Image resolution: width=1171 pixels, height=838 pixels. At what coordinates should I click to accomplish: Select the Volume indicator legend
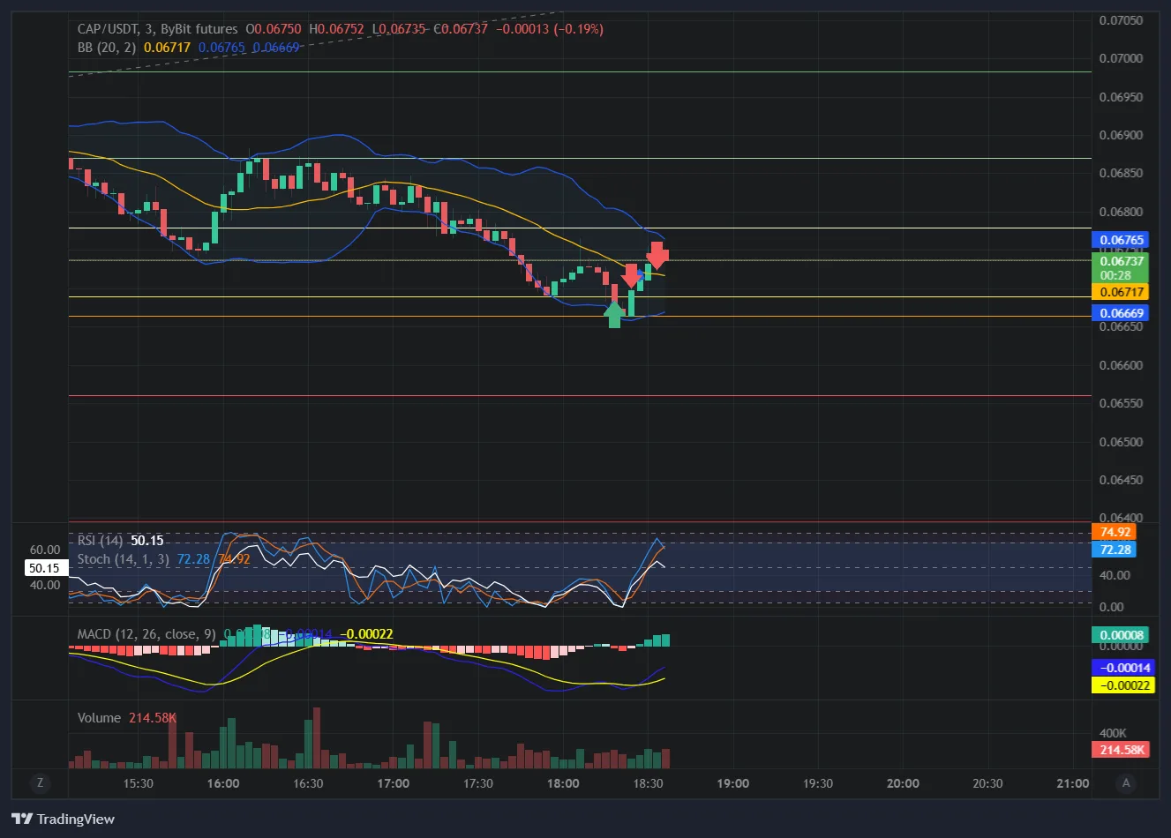[x=99, y=717]
